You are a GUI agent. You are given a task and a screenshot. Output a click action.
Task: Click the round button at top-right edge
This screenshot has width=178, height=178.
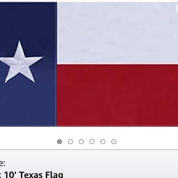coord(177,9)
